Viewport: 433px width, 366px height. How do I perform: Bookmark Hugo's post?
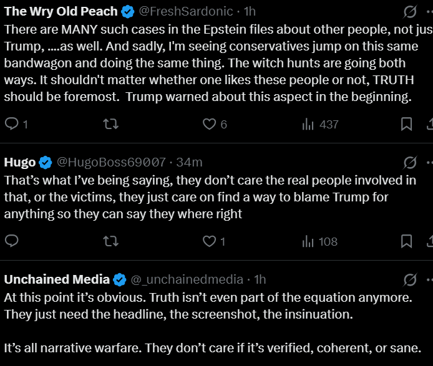pyautogui.click(x=406, y=241)
